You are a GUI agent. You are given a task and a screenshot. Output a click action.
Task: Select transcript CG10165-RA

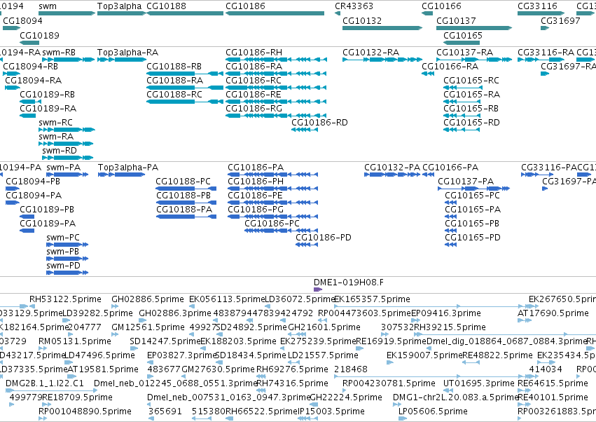click(x=471, y=95)
